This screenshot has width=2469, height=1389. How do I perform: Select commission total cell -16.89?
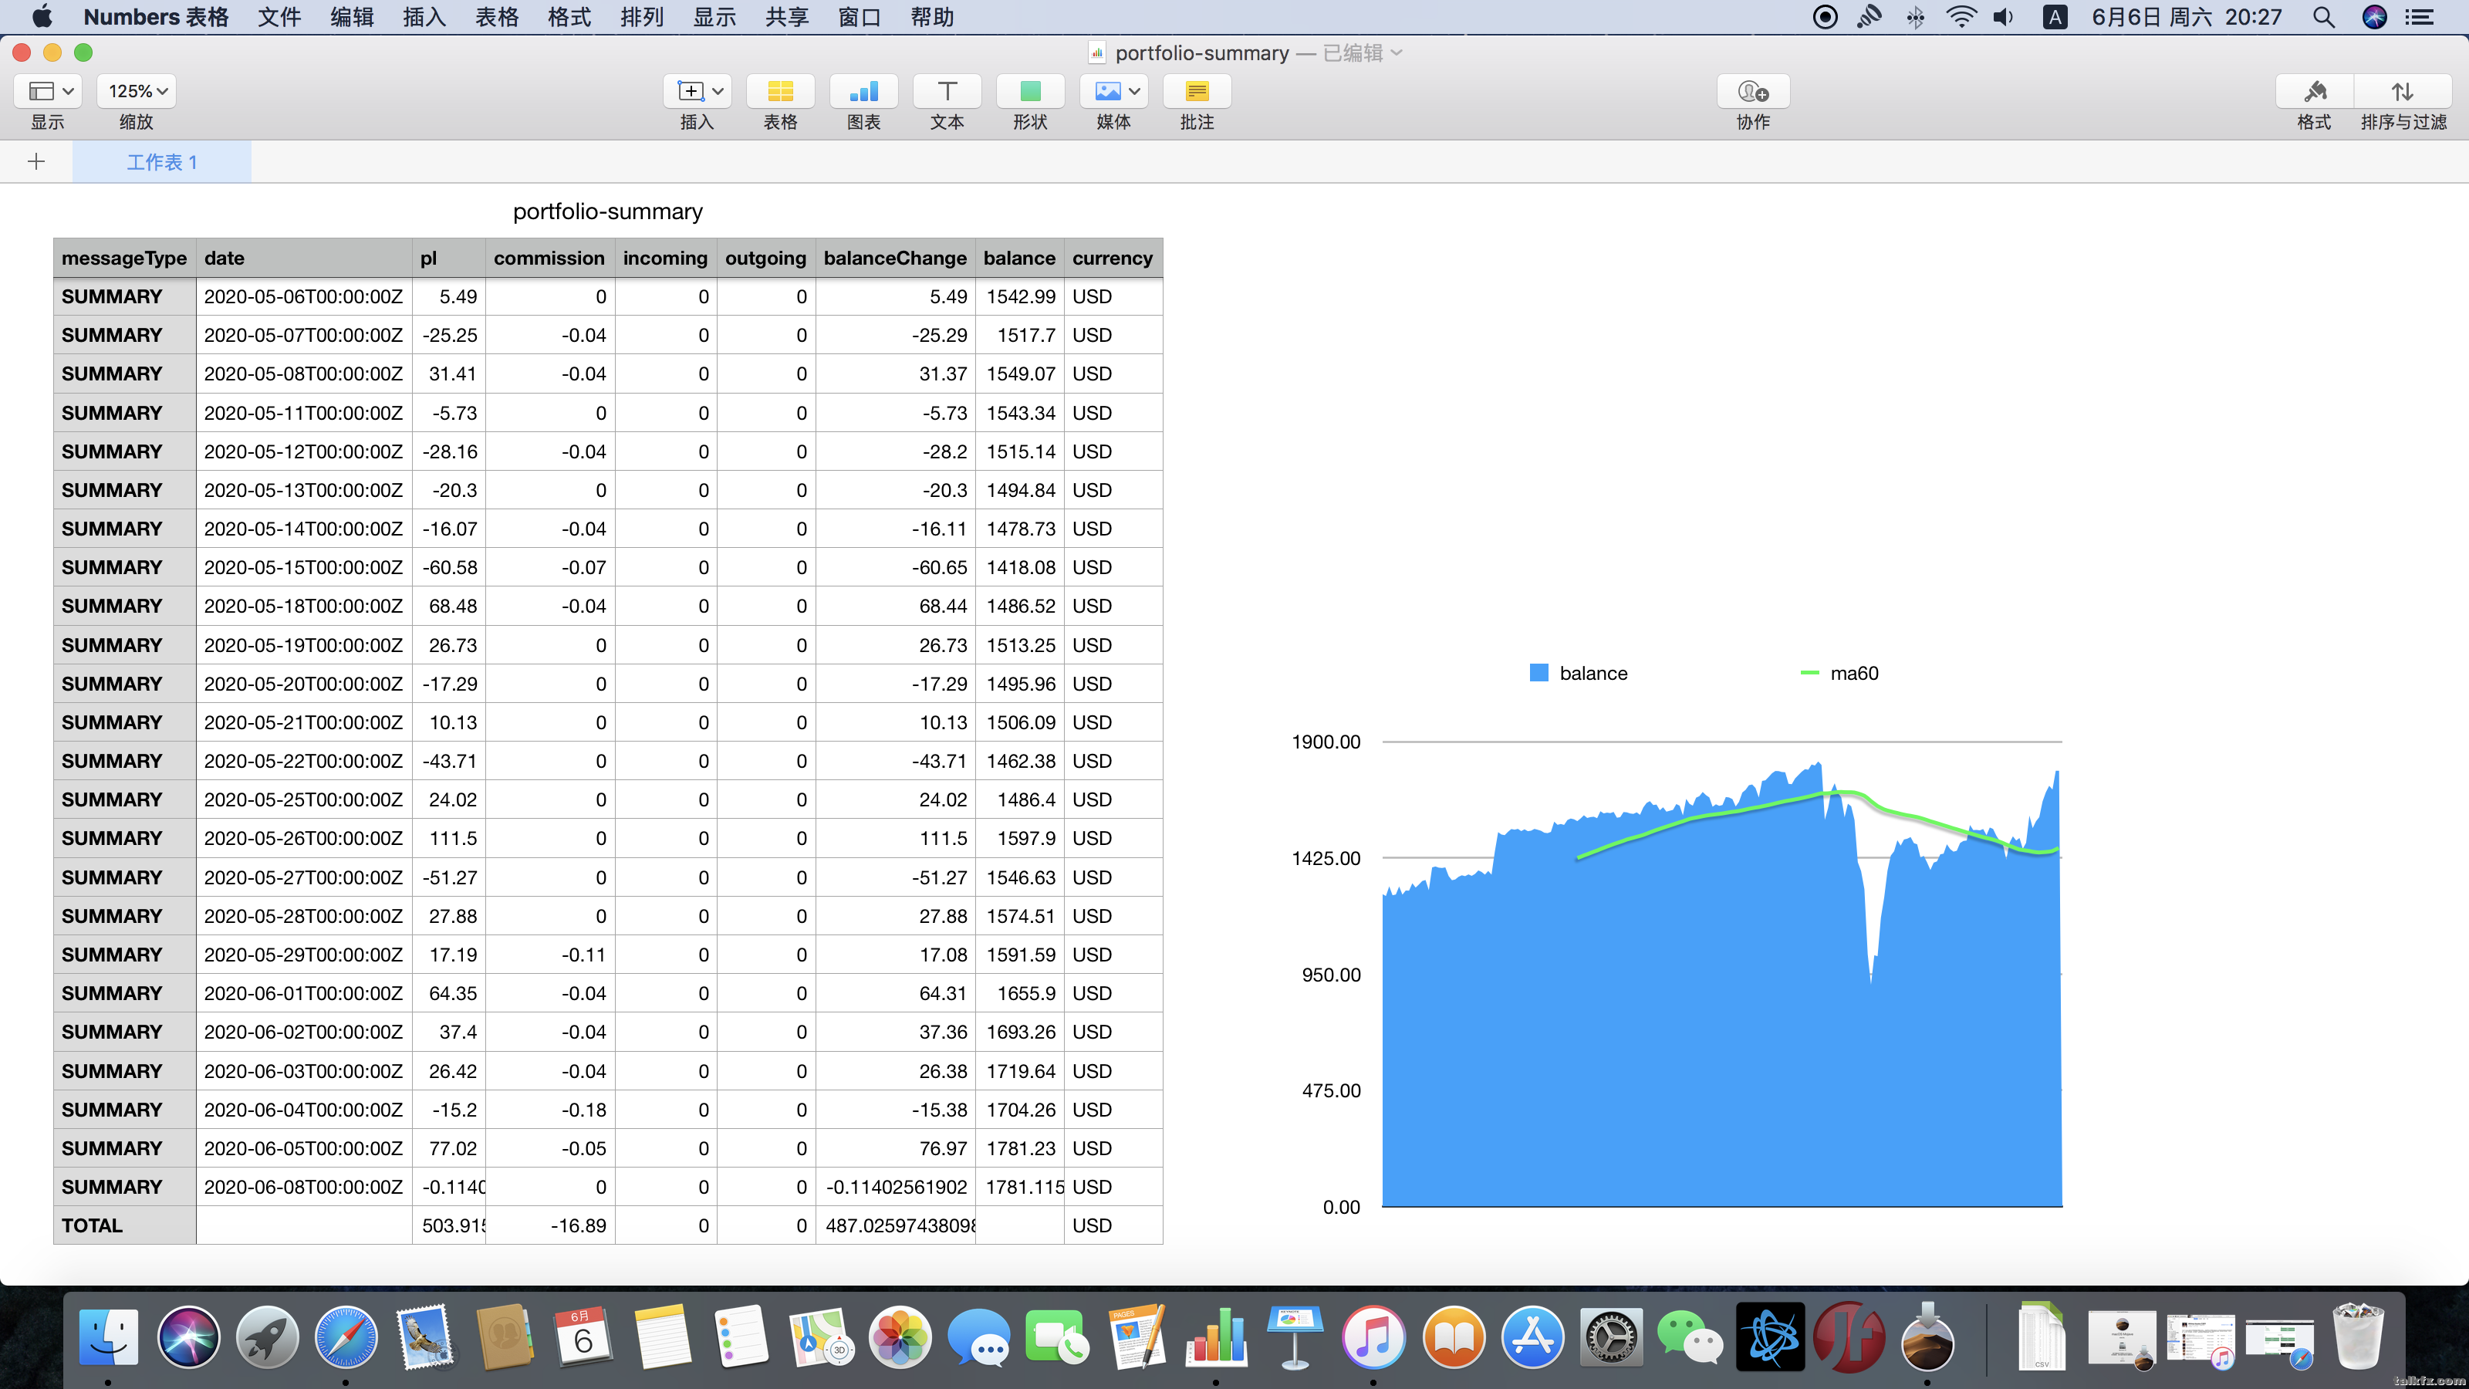[550, 1225]
